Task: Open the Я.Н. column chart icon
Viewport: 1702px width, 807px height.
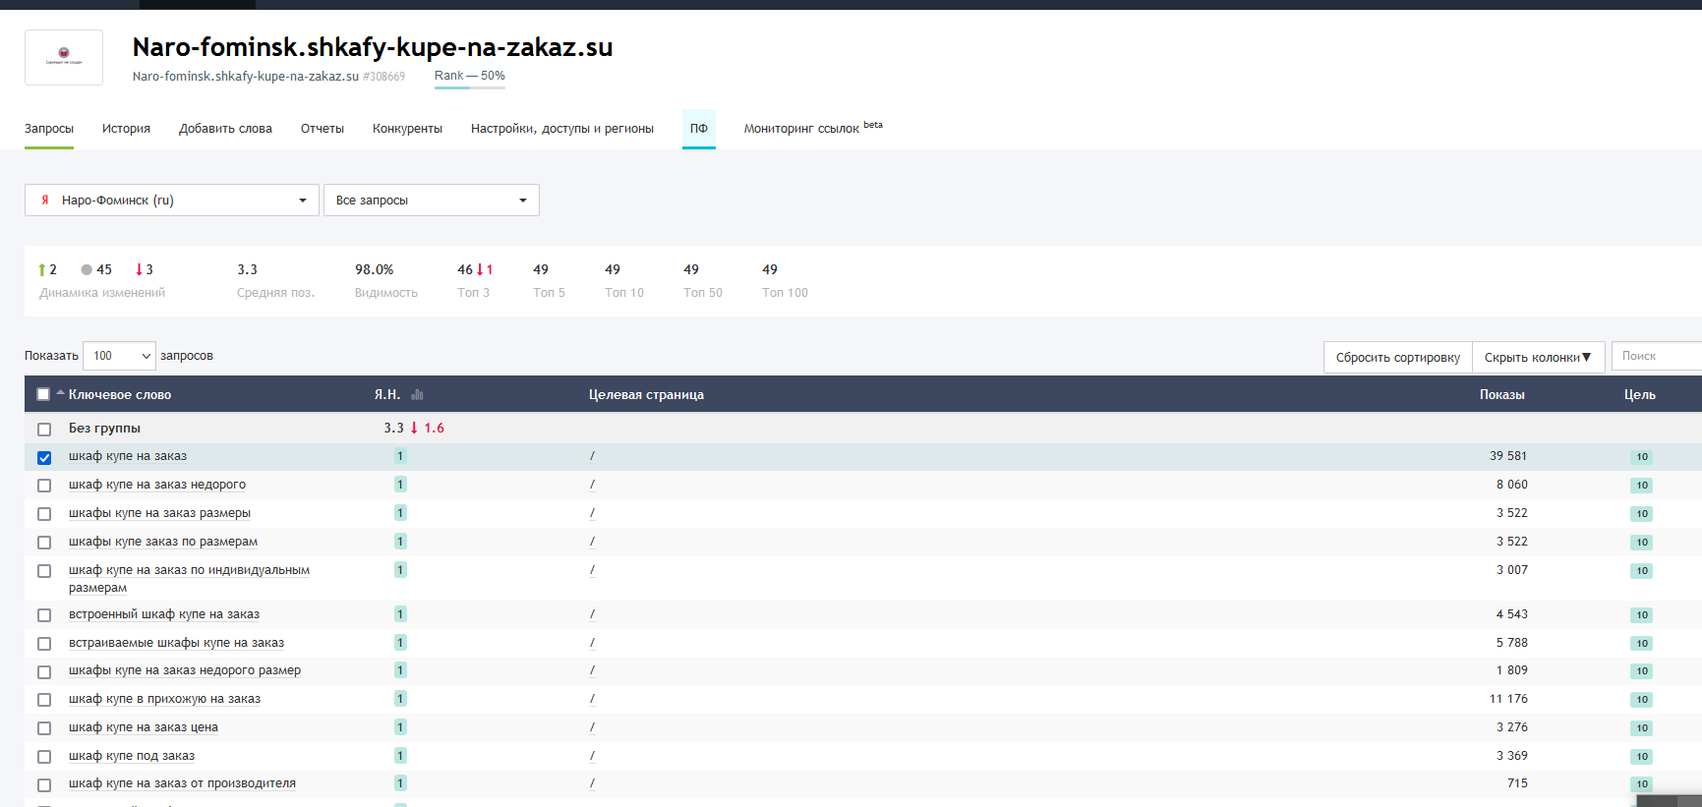Action: tap(417, 394)
